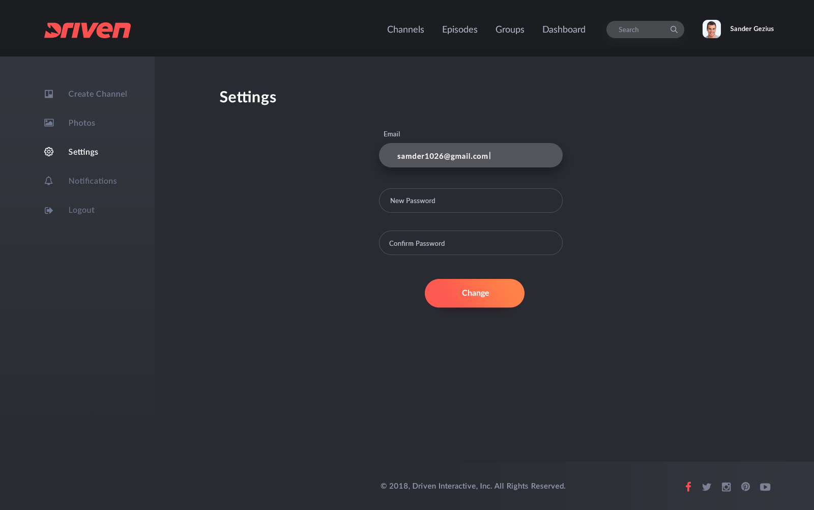This screenshot has height=510, width=814.
Task: Open the Twitter footer icon
Action: coord(707,487)
